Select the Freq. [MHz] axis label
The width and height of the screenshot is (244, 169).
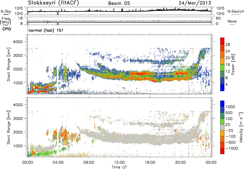5,20
